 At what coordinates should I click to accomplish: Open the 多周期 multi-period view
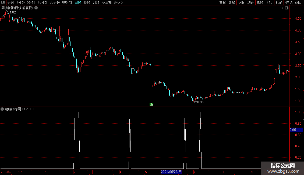click(x=107, y=2)
